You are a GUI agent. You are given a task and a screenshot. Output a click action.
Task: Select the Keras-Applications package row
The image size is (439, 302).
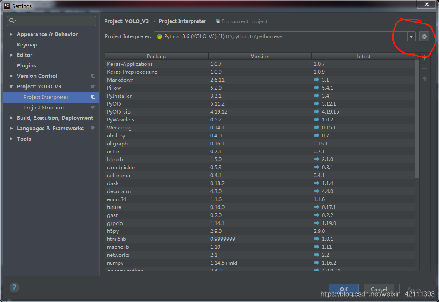point(260,64)
